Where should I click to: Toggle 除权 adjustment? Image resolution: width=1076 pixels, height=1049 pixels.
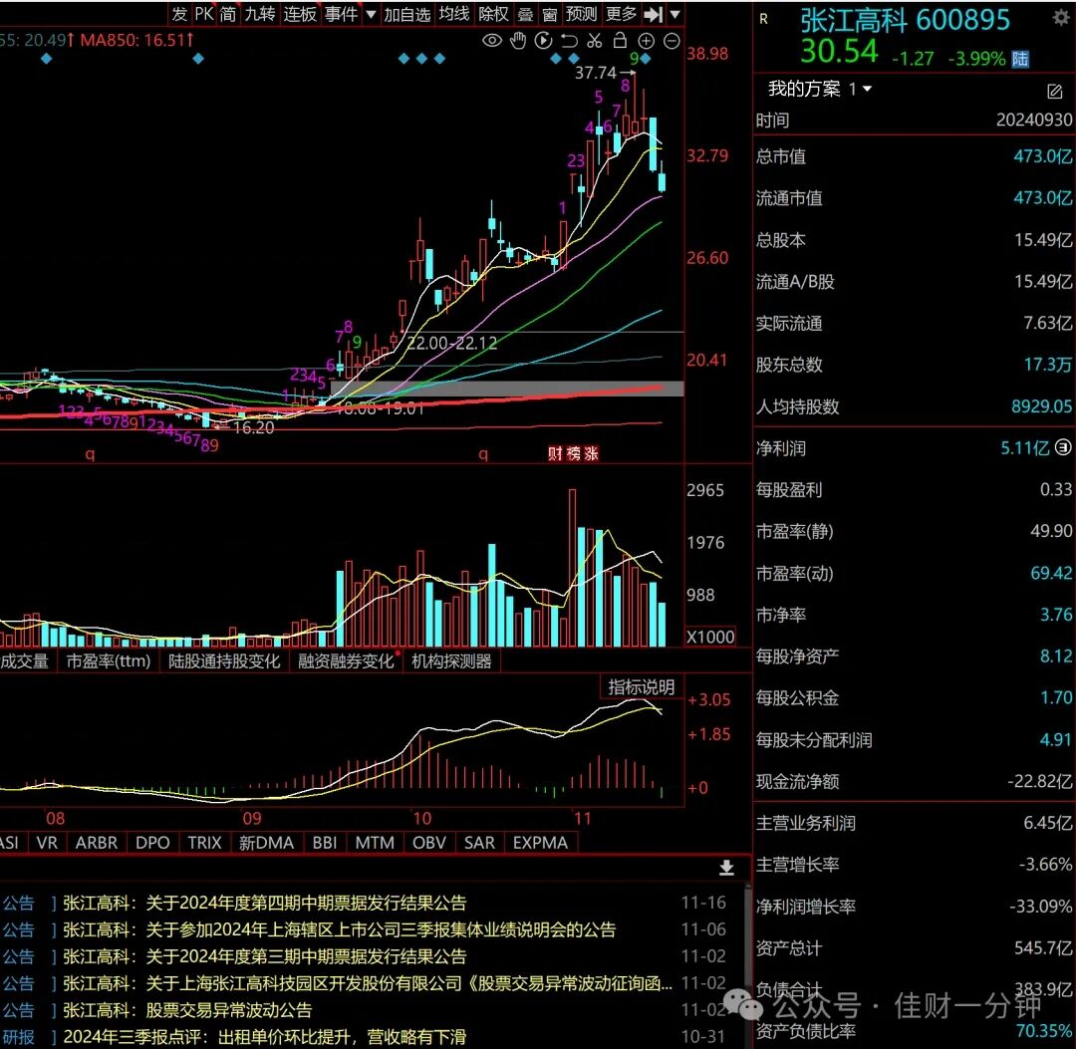coord(493,14)
